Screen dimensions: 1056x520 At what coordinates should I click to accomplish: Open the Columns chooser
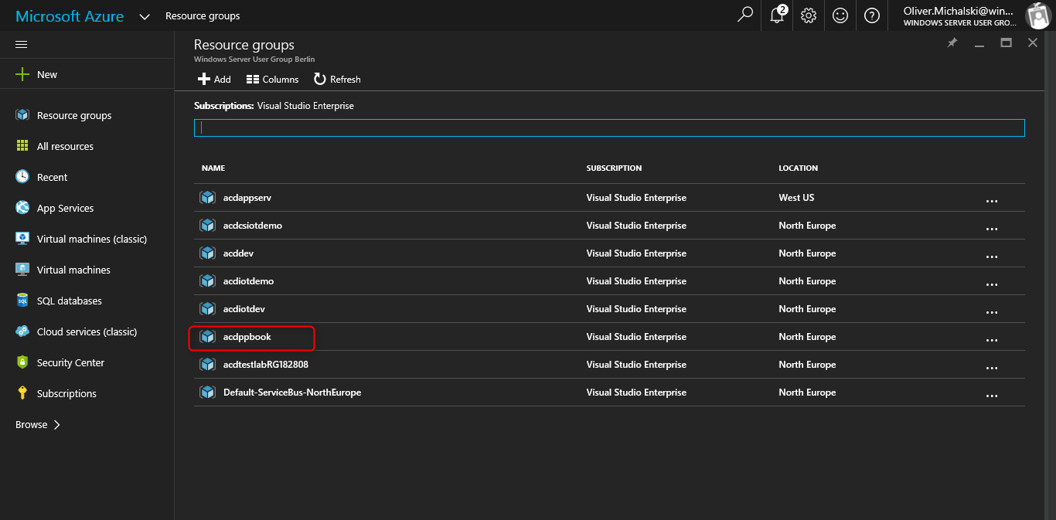point(272,79)
